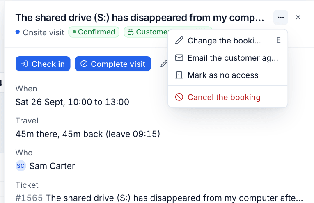Click the Sam Carter assignee name

(x=52, y=166)
